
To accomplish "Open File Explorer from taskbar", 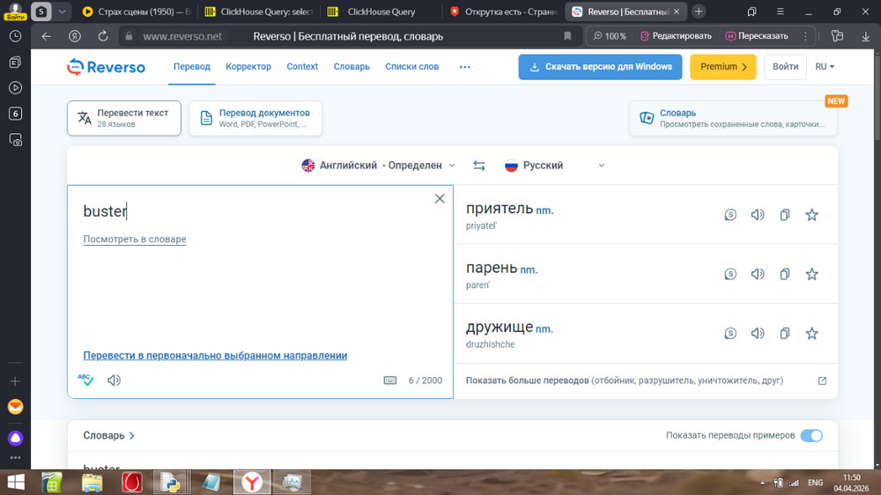I will [x=92, y=482].
